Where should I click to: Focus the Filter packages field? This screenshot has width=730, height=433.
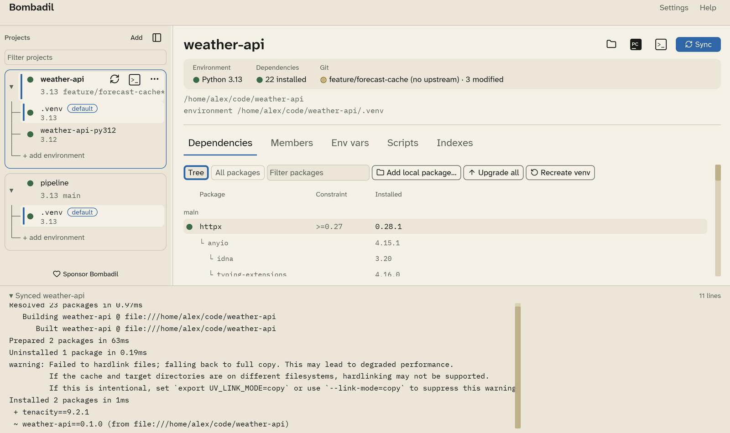[318, 173]
